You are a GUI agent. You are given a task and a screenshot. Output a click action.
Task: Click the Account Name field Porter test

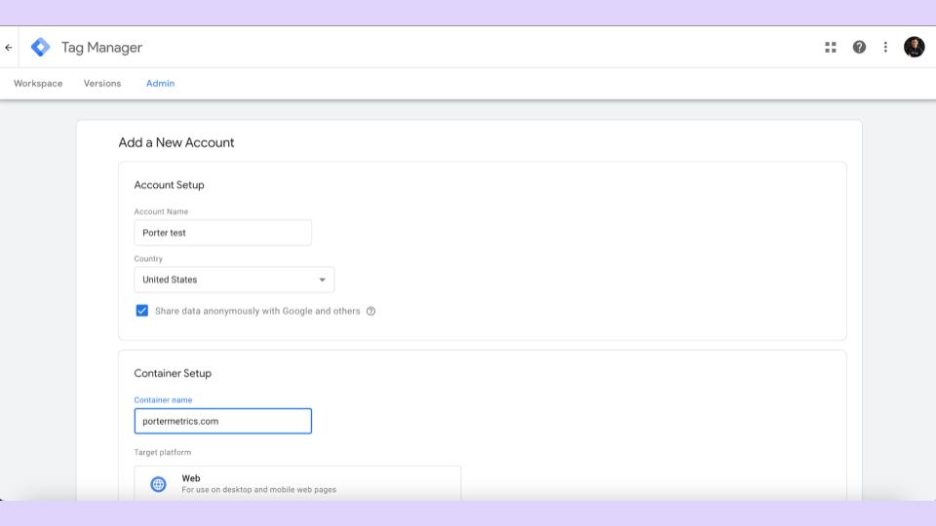tap(222, 233)
